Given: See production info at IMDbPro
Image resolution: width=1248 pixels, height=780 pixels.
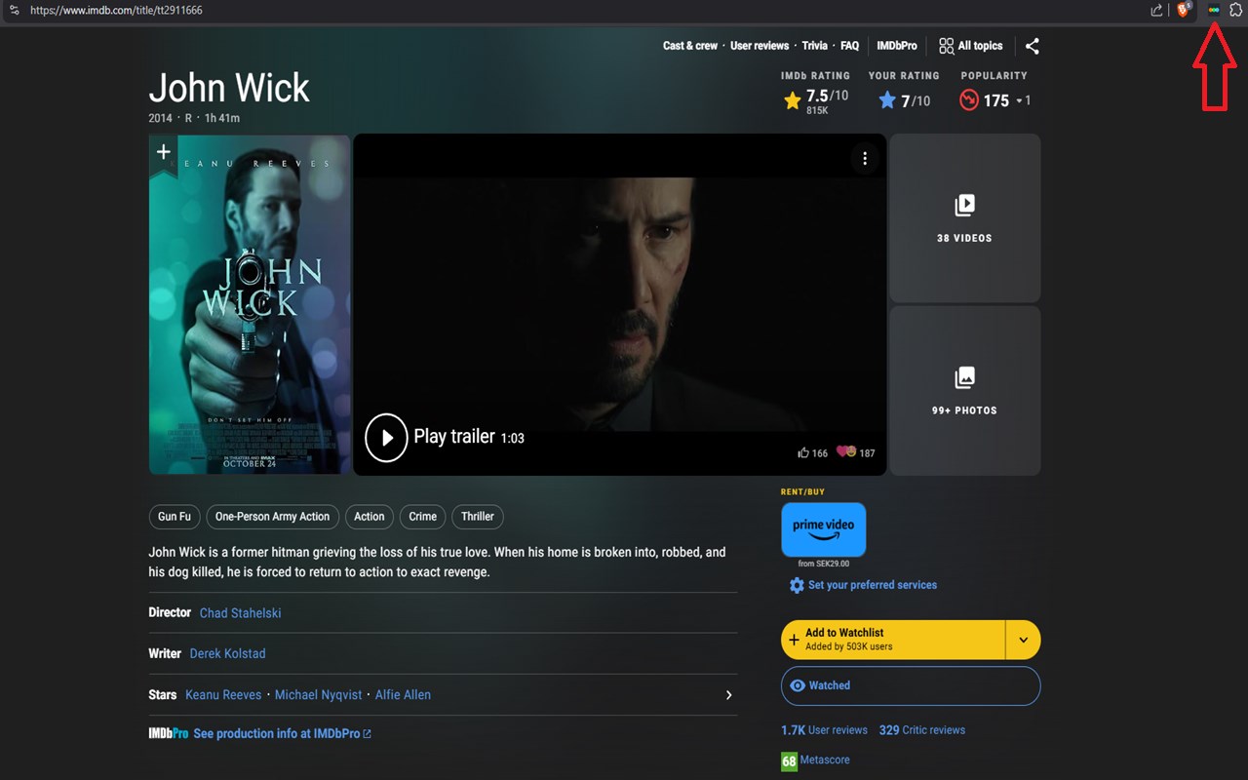Looking at the screenshot, I should [282, 734].
